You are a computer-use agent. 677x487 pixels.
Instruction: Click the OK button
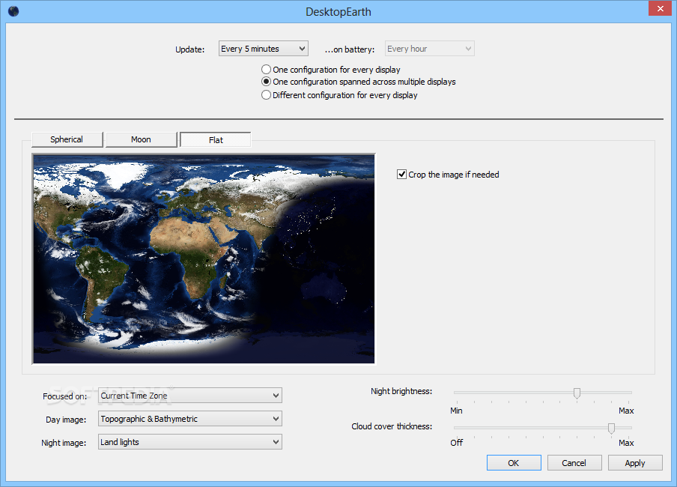pos(514,463)
